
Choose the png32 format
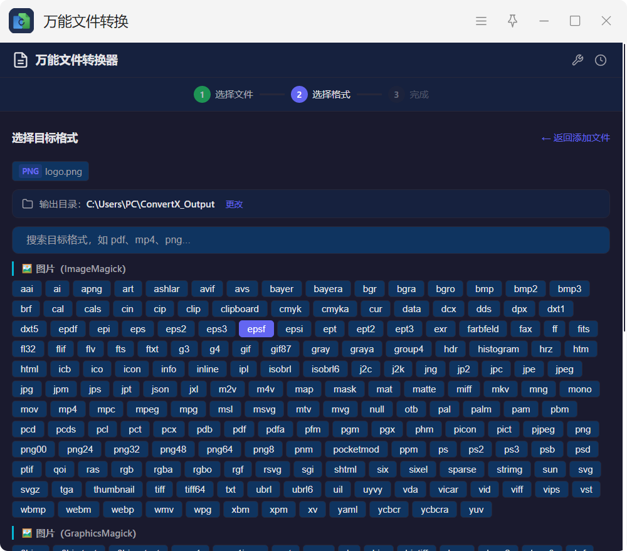[x=127, y=449]
